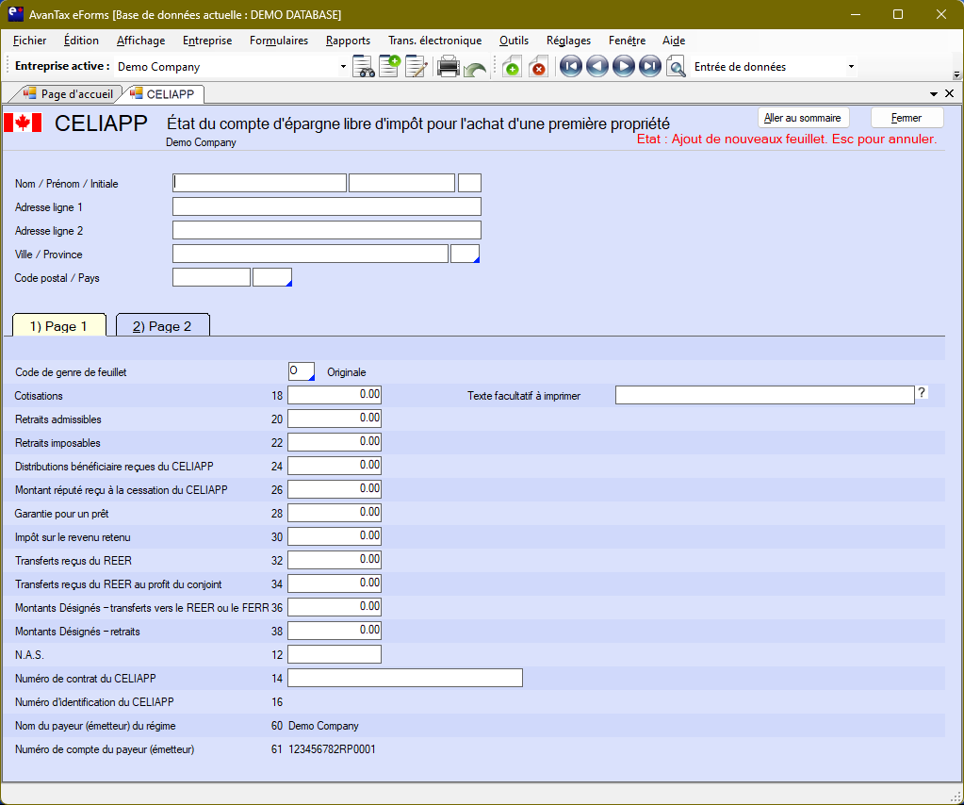Click the Fermer button

click(907, 118)
